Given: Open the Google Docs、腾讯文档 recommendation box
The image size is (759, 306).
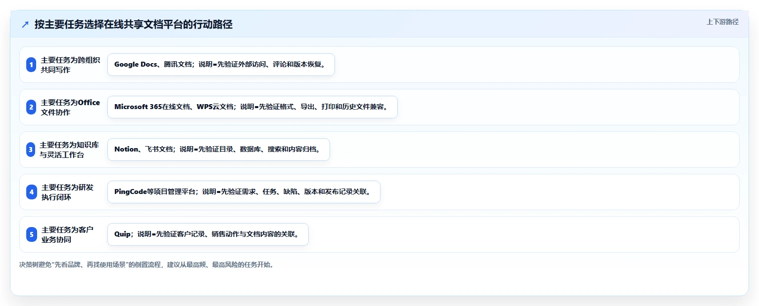Looking at the screenshot, I should [221, 65].
